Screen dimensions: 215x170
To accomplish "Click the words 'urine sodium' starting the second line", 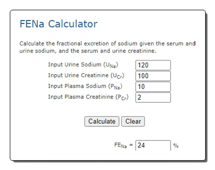I will pos(38,51).
